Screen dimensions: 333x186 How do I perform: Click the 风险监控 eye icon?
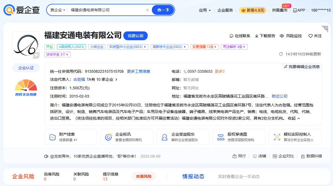[x=282, y=36]
